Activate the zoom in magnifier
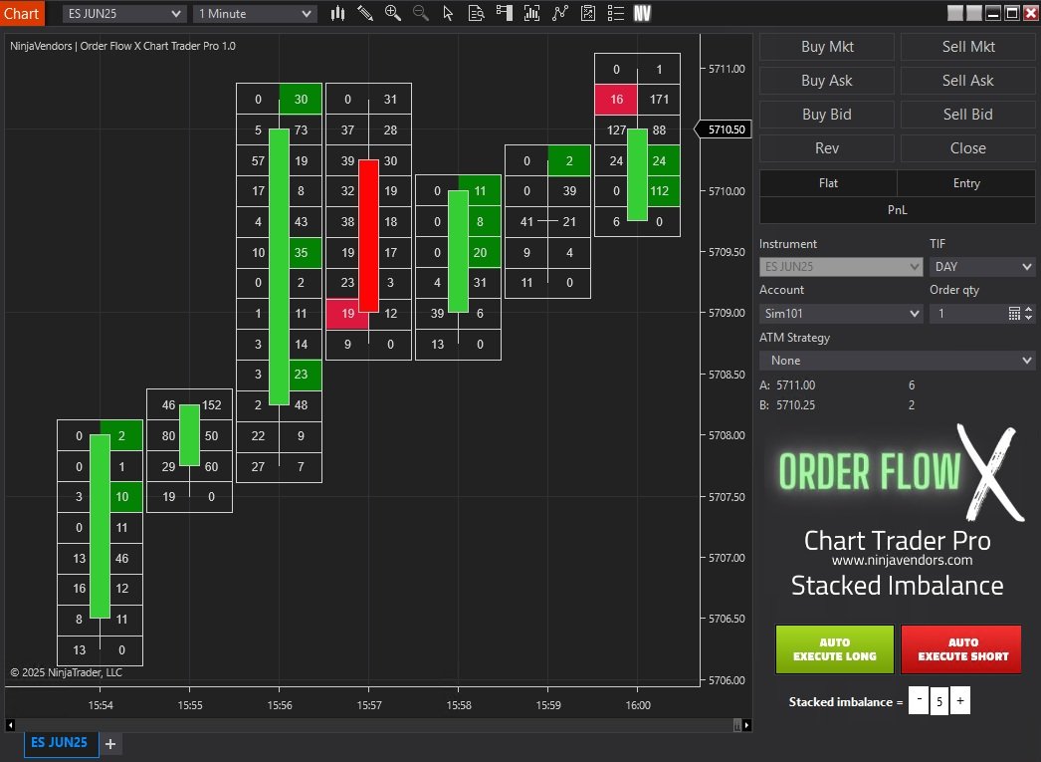The height and width of the screenshot is (762, 1041). pyautogui.click(x=393, y=13)
